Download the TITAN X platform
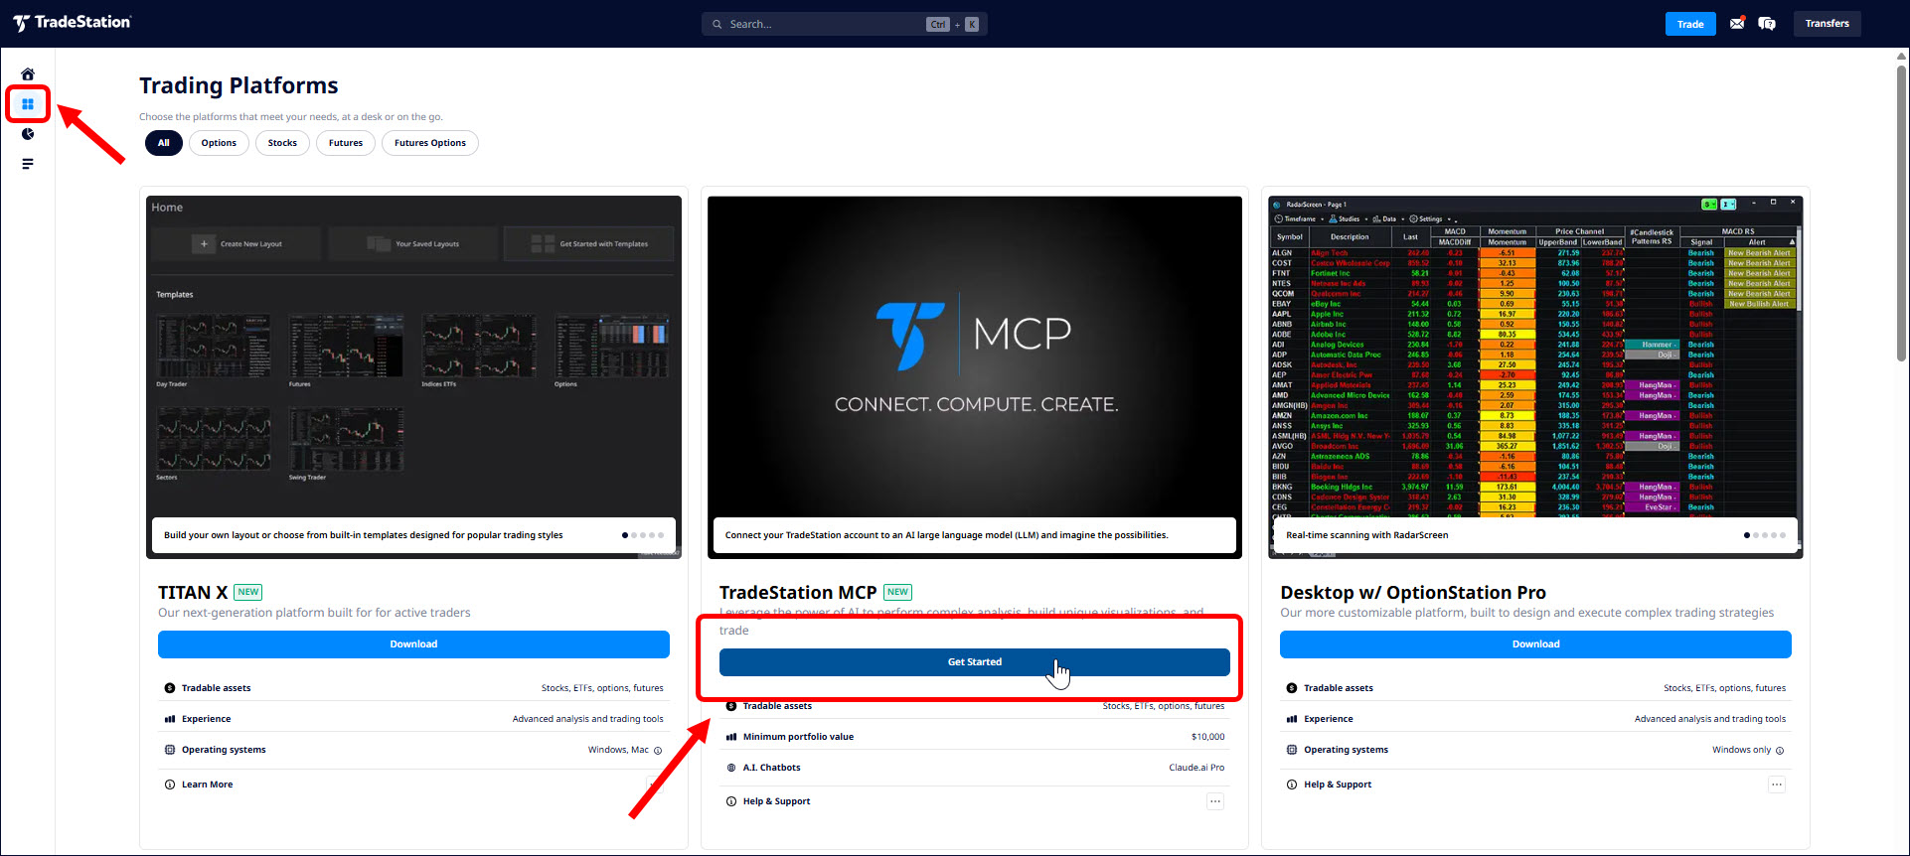1910x856 pixels. (x=413, y=644)
